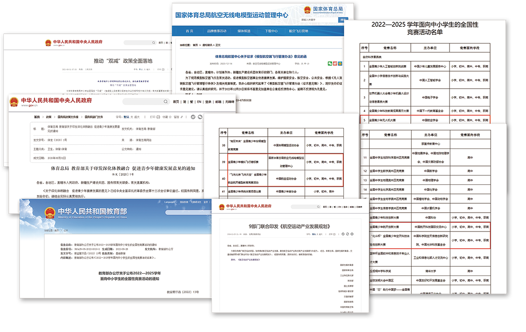The image size is (526, 332).
Task: Click the search field on the 双减 page
Action: tap(140, 42)
